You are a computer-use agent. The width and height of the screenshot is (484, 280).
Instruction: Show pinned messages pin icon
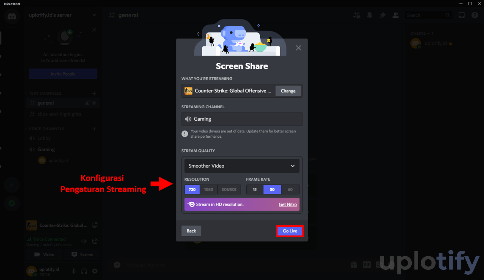[x=383, y=15]
